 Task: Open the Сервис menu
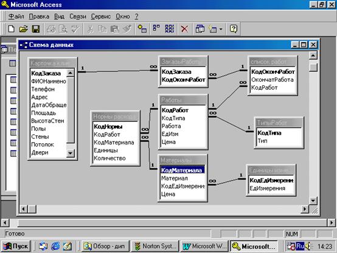click(101, 16)
